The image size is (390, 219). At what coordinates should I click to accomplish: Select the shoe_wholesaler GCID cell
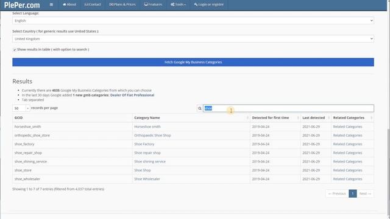pyautogui.click(x=73, y=179)
